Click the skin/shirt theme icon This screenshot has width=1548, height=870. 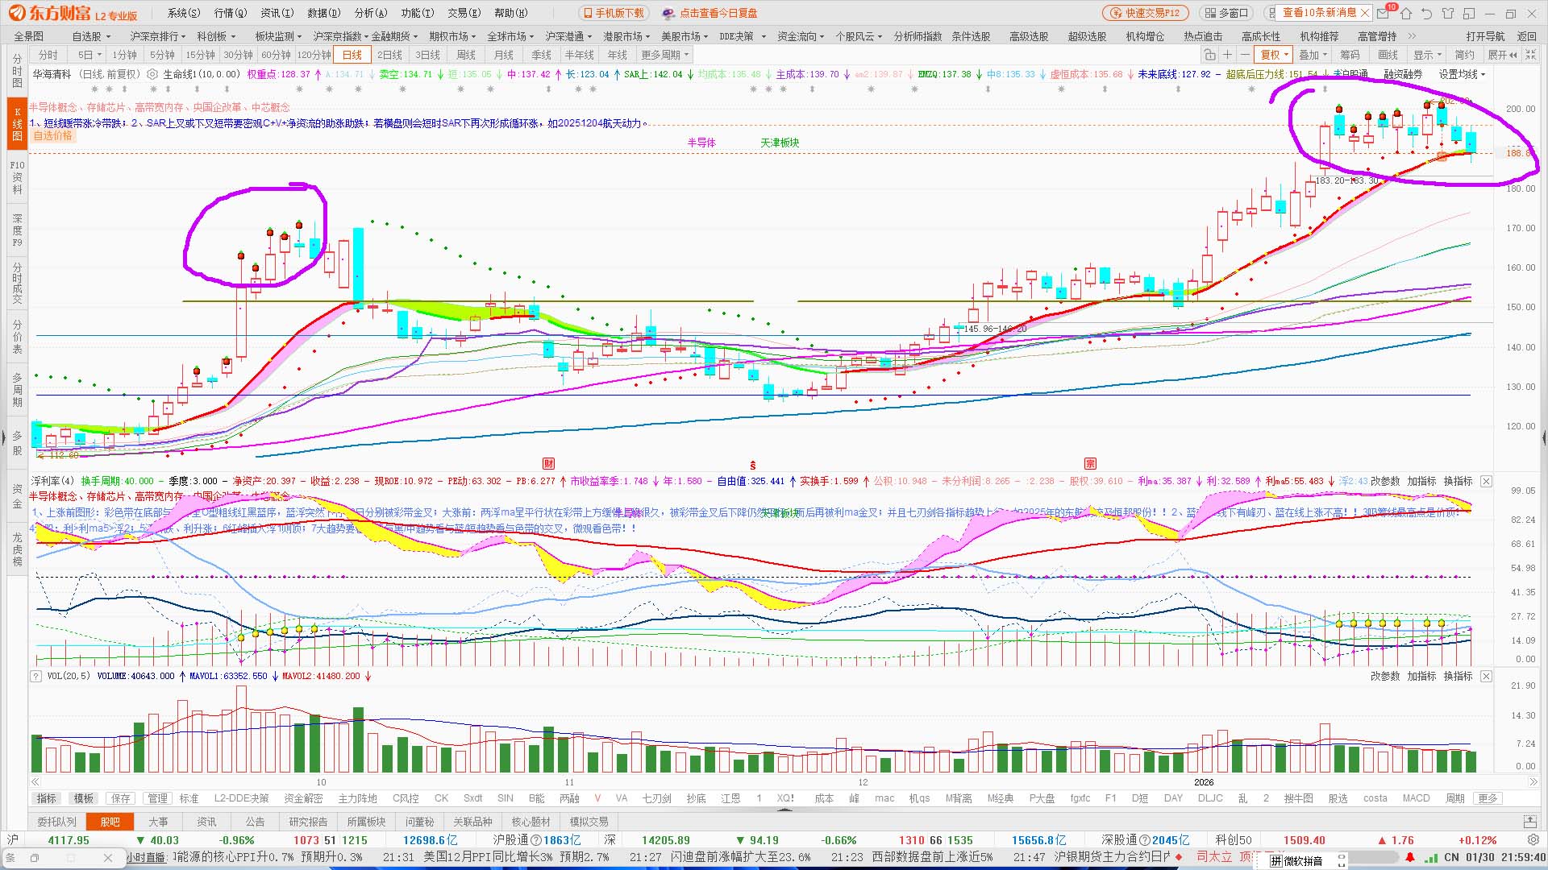click(1448, 13)
